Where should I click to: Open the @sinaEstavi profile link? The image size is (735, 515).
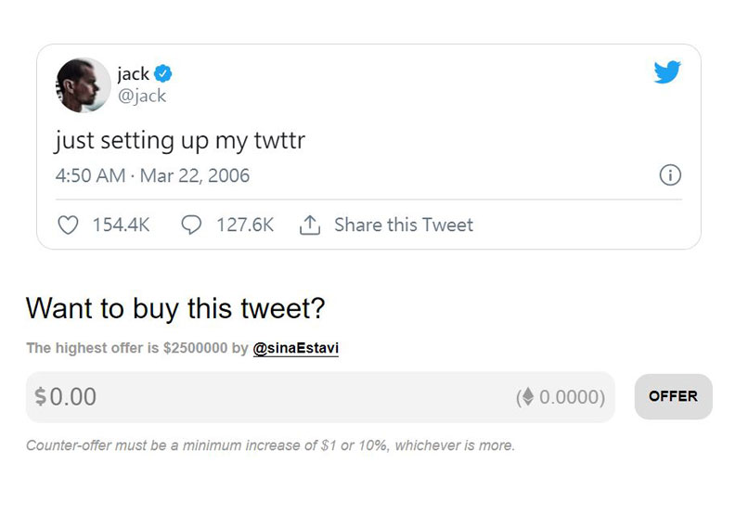point(295,349)
